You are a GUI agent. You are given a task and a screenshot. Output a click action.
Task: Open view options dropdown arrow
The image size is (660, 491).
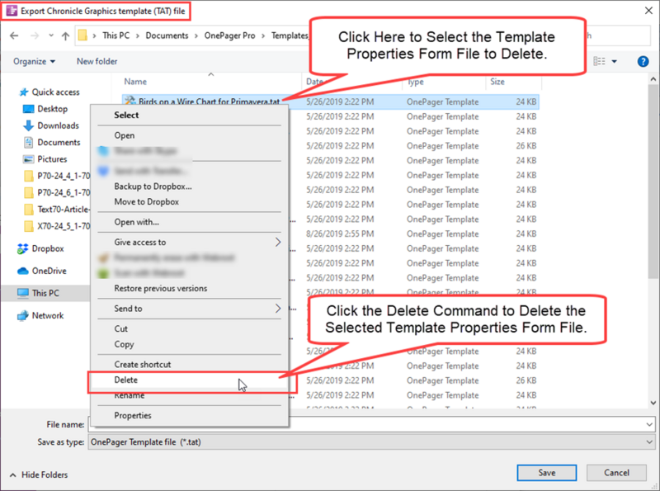tap(614, 62)
